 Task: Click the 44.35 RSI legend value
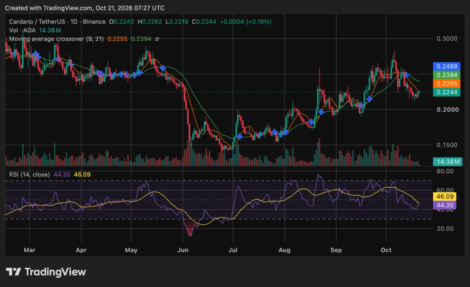point(62,174)
